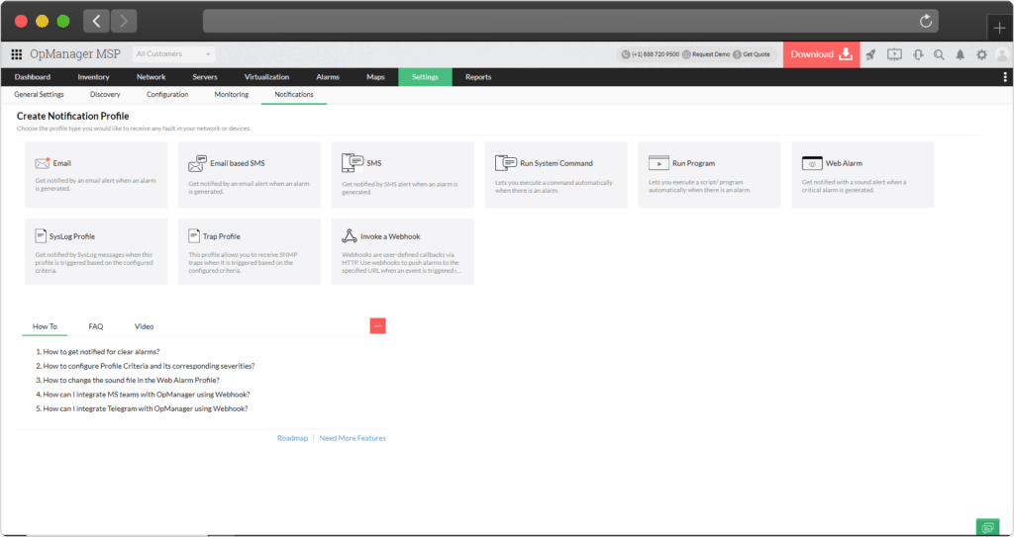The height and width of the screenshot is (537, 1014).
Task: Open the Roadmap link
Action: coord(292,438)
